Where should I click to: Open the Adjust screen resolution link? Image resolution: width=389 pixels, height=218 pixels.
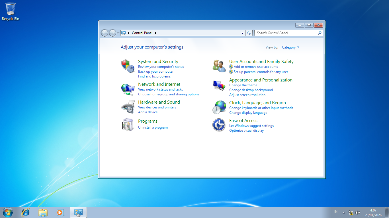click(x=247, y=95)
